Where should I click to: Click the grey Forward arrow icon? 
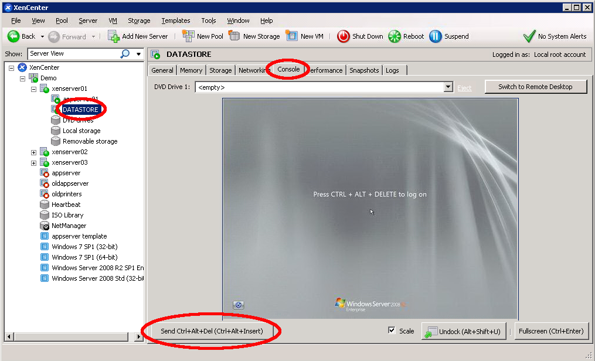click(55, 36)
